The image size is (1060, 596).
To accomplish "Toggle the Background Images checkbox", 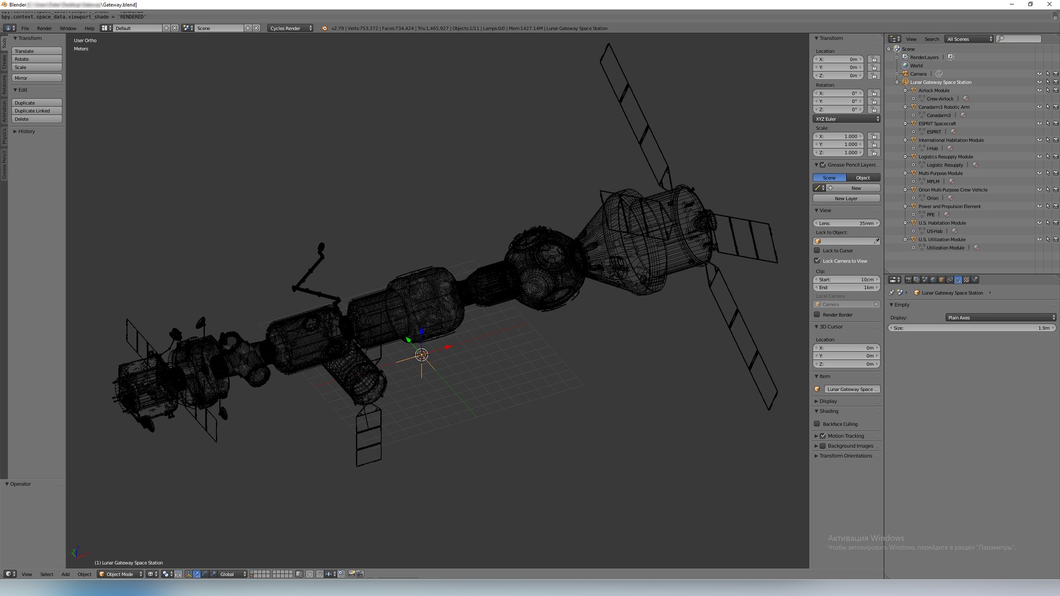I will click(823, 446).
